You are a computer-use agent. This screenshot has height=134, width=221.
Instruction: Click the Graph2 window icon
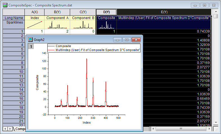[30, 40]
